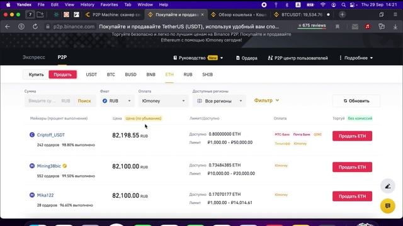The image size is (403, 226).
Task: Select the RUB asset tab
Action: (x=188, y=75)
